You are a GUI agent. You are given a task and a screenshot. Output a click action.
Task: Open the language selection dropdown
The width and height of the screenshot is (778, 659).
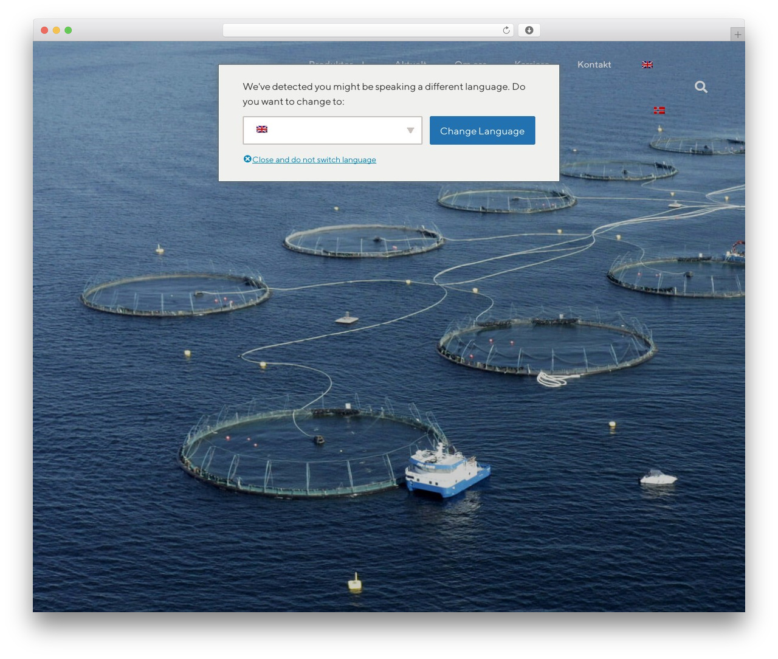click(x=332, y=130)
